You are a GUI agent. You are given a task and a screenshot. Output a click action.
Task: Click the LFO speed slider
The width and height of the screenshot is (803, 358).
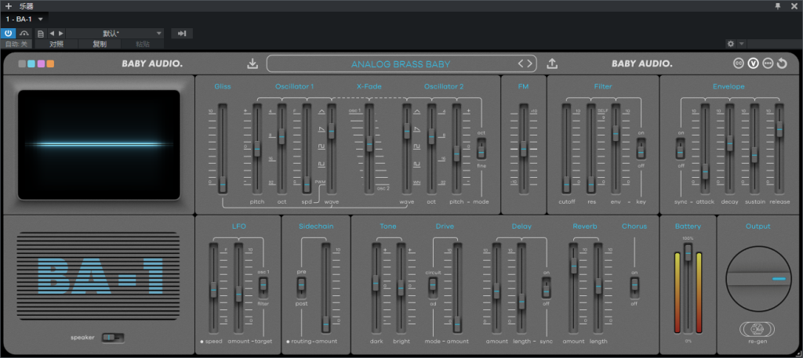click(213, 288)
